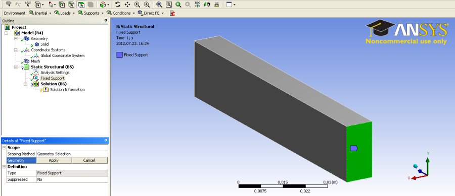Pin the Details of Fixed Support panel

(106, 141)
